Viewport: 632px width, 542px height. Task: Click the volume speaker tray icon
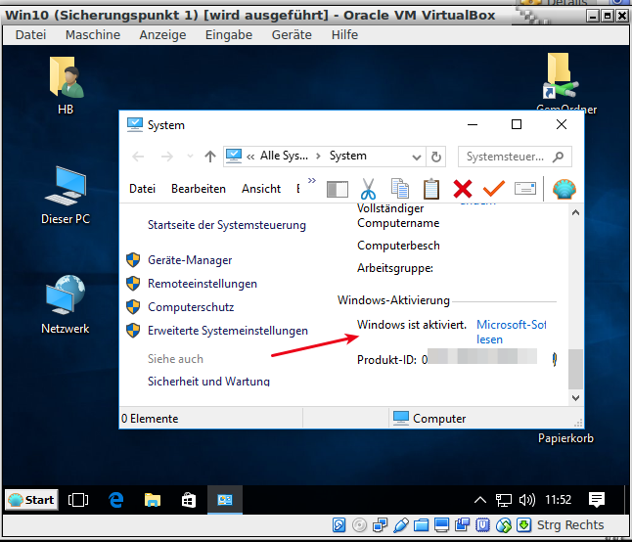pyautogui.click(x=527, y=500)
